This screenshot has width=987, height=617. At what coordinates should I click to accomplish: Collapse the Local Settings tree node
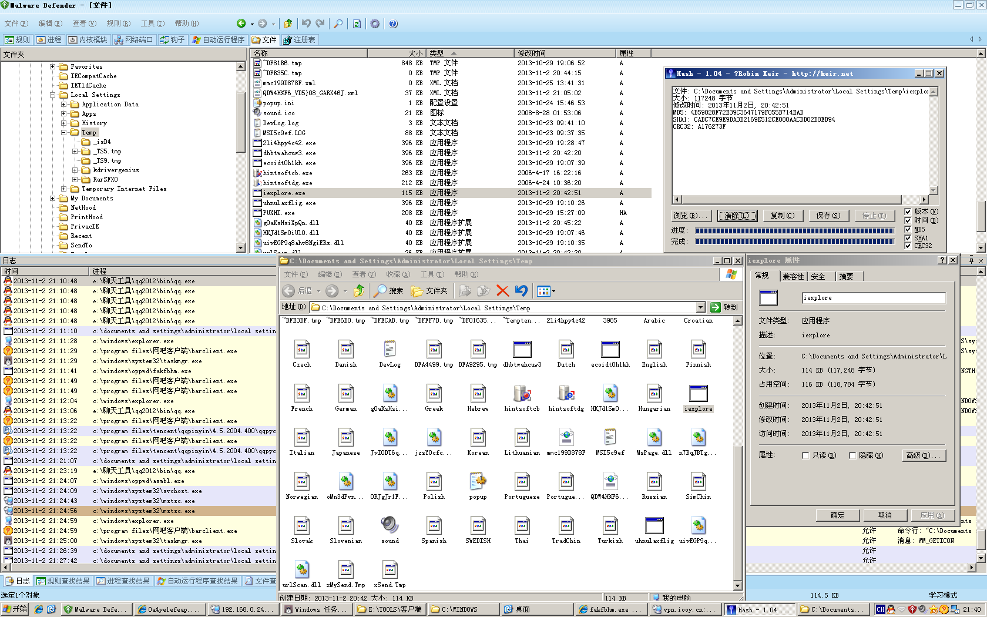[x=53, y=95]
